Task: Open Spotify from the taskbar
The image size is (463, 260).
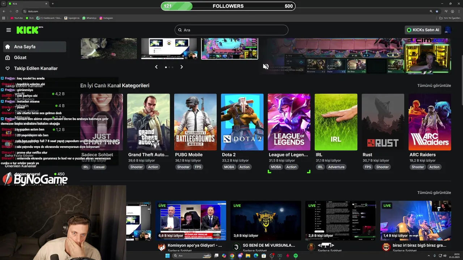Action: click(296, 256)
